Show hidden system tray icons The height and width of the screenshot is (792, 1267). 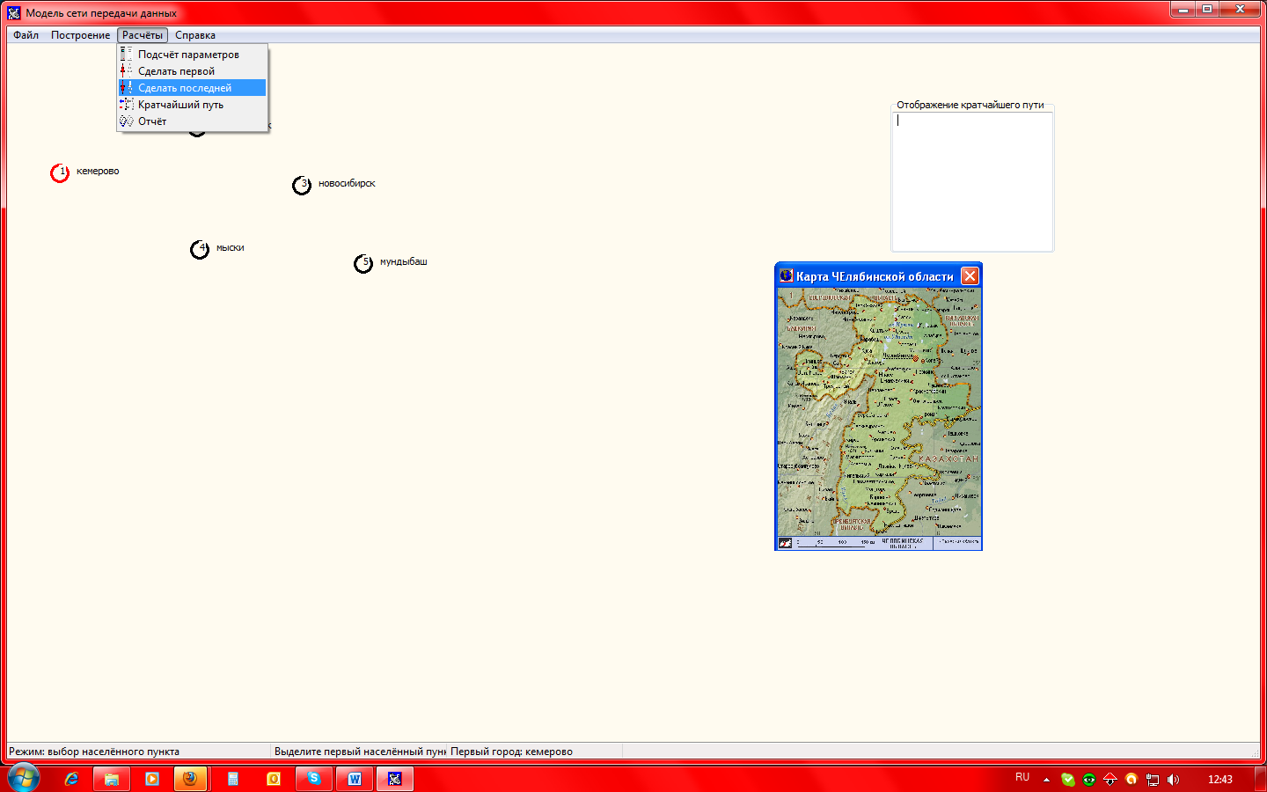point(1046,779)
